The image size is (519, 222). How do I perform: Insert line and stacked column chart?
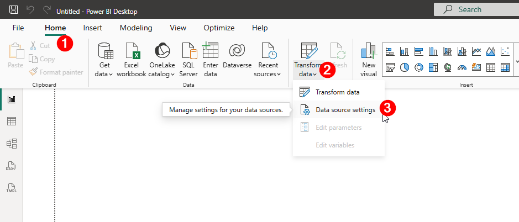(448, 51)
